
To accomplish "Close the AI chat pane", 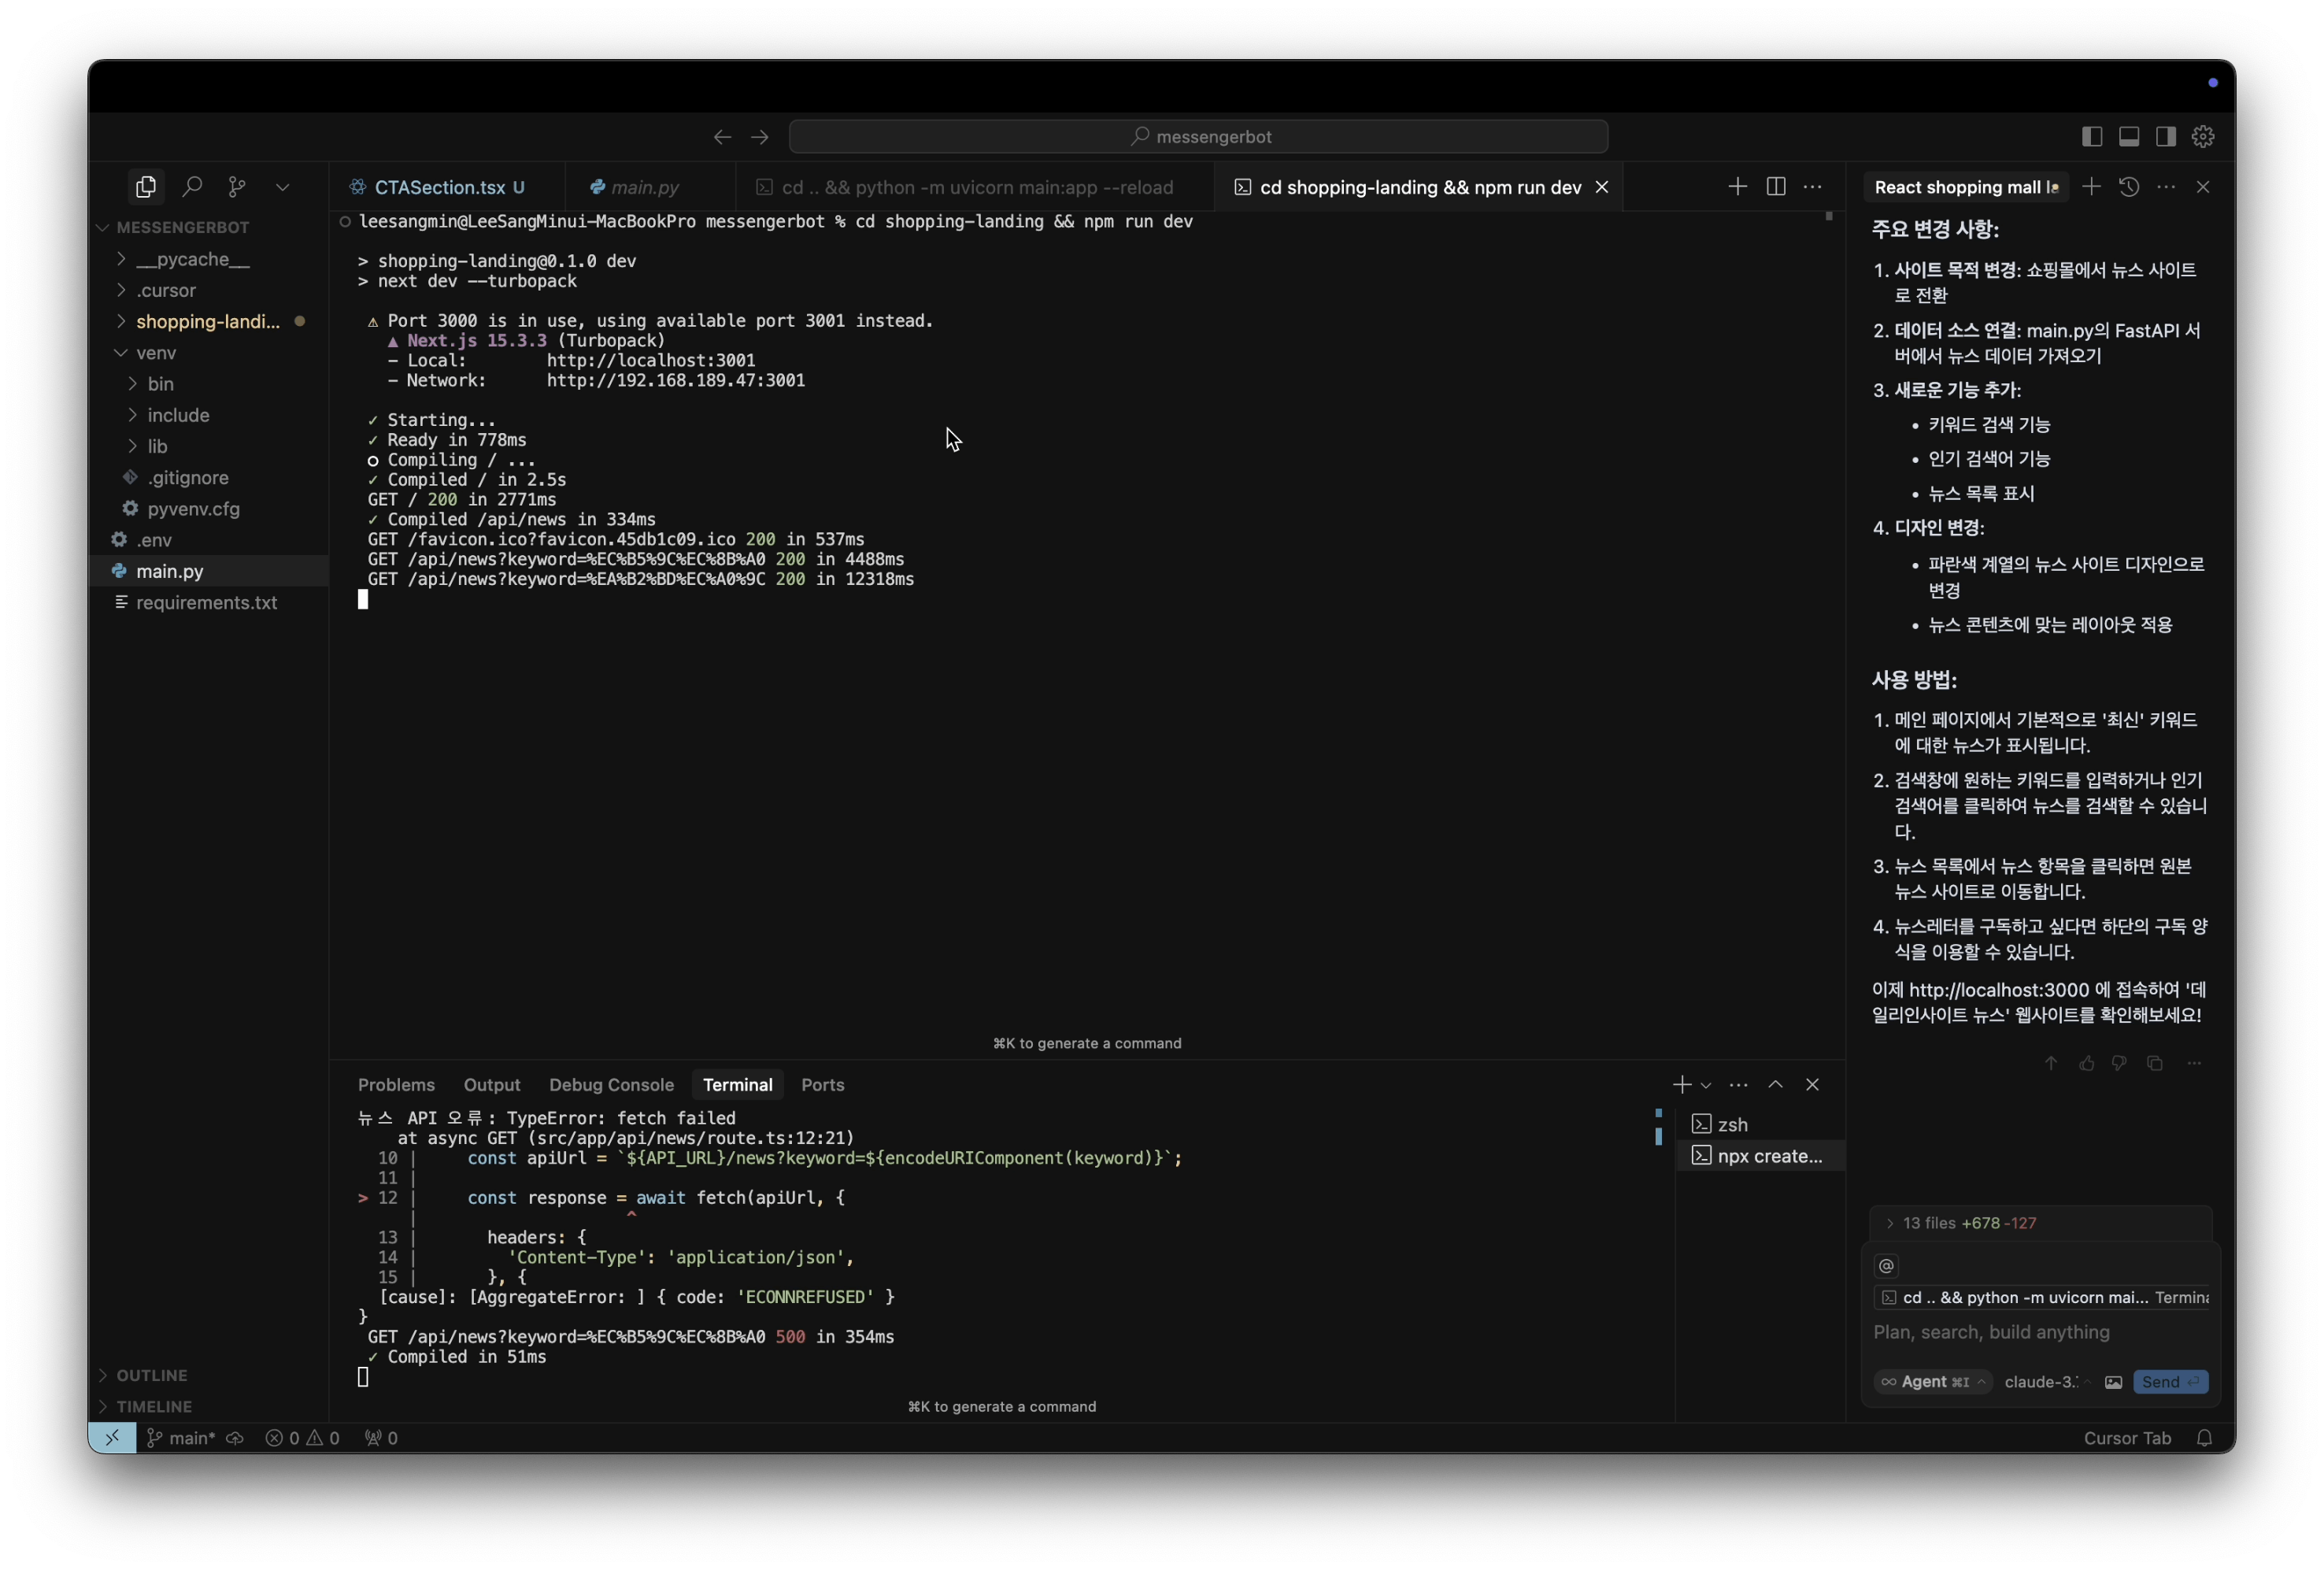I will coord(2203,187).
